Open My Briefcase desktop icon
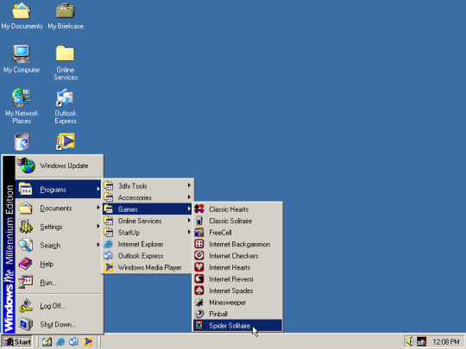Image resolution: width=466 pixels, height=349 pixels. pos(66,16)
